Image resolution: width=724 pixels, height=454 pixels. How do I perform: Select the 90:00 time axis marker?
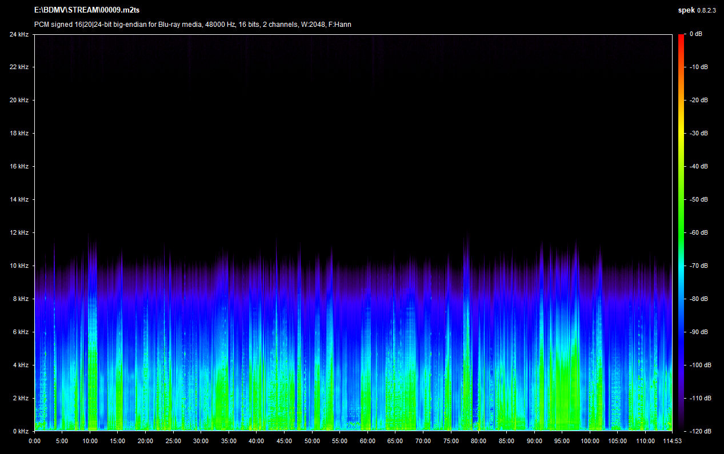(x=534, y=441)
